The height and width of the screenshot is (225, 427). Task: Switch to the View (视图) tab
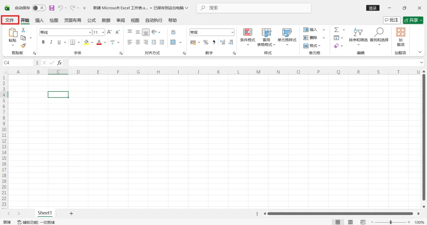(x=135, y=20)
